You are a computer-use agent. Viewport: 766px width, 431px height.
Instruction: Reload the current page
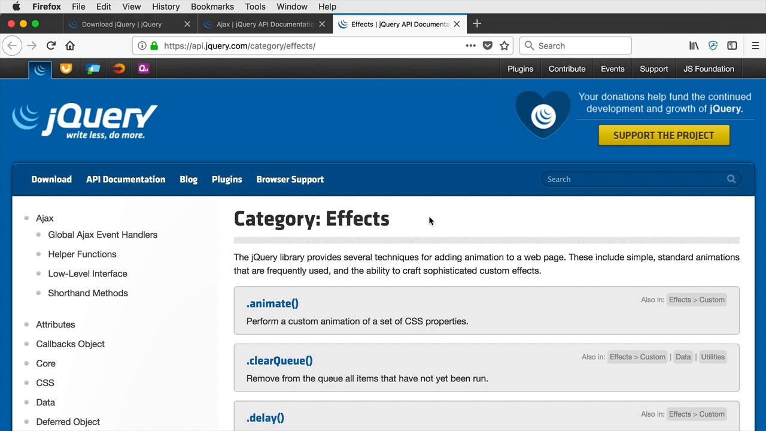[x=51, y=45]
